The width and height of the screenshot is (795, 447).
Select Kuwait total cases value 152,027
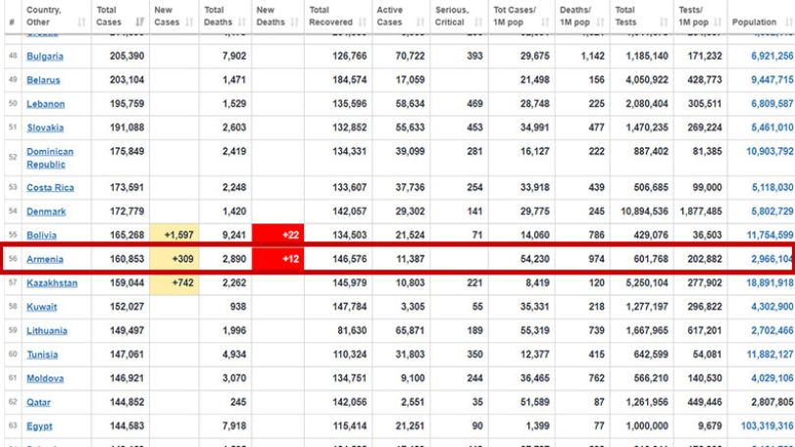tap(126, 306)
